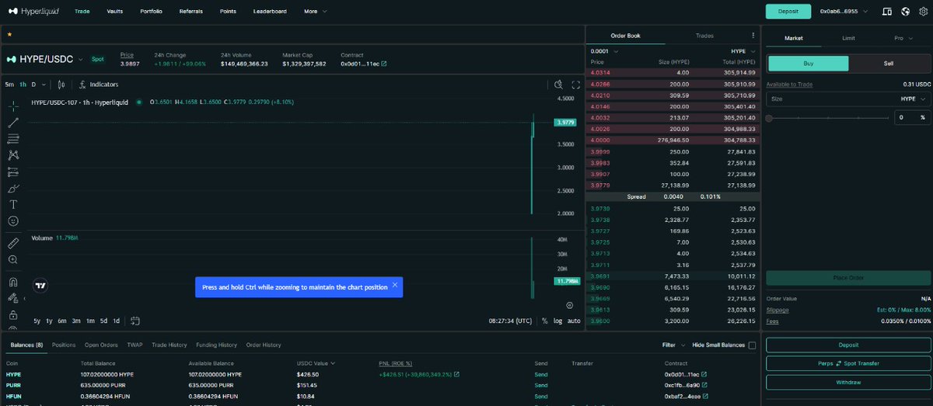Open the More navigation dropdown
Screen dimensions: 933x406
click(315, 12)
